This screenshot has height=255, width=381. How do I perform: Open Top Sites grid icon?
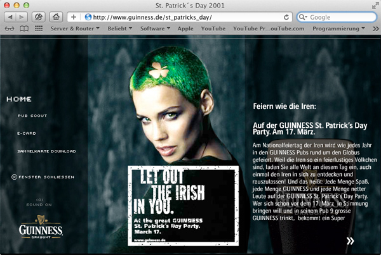pyautogui.click(x=39, y=28)
